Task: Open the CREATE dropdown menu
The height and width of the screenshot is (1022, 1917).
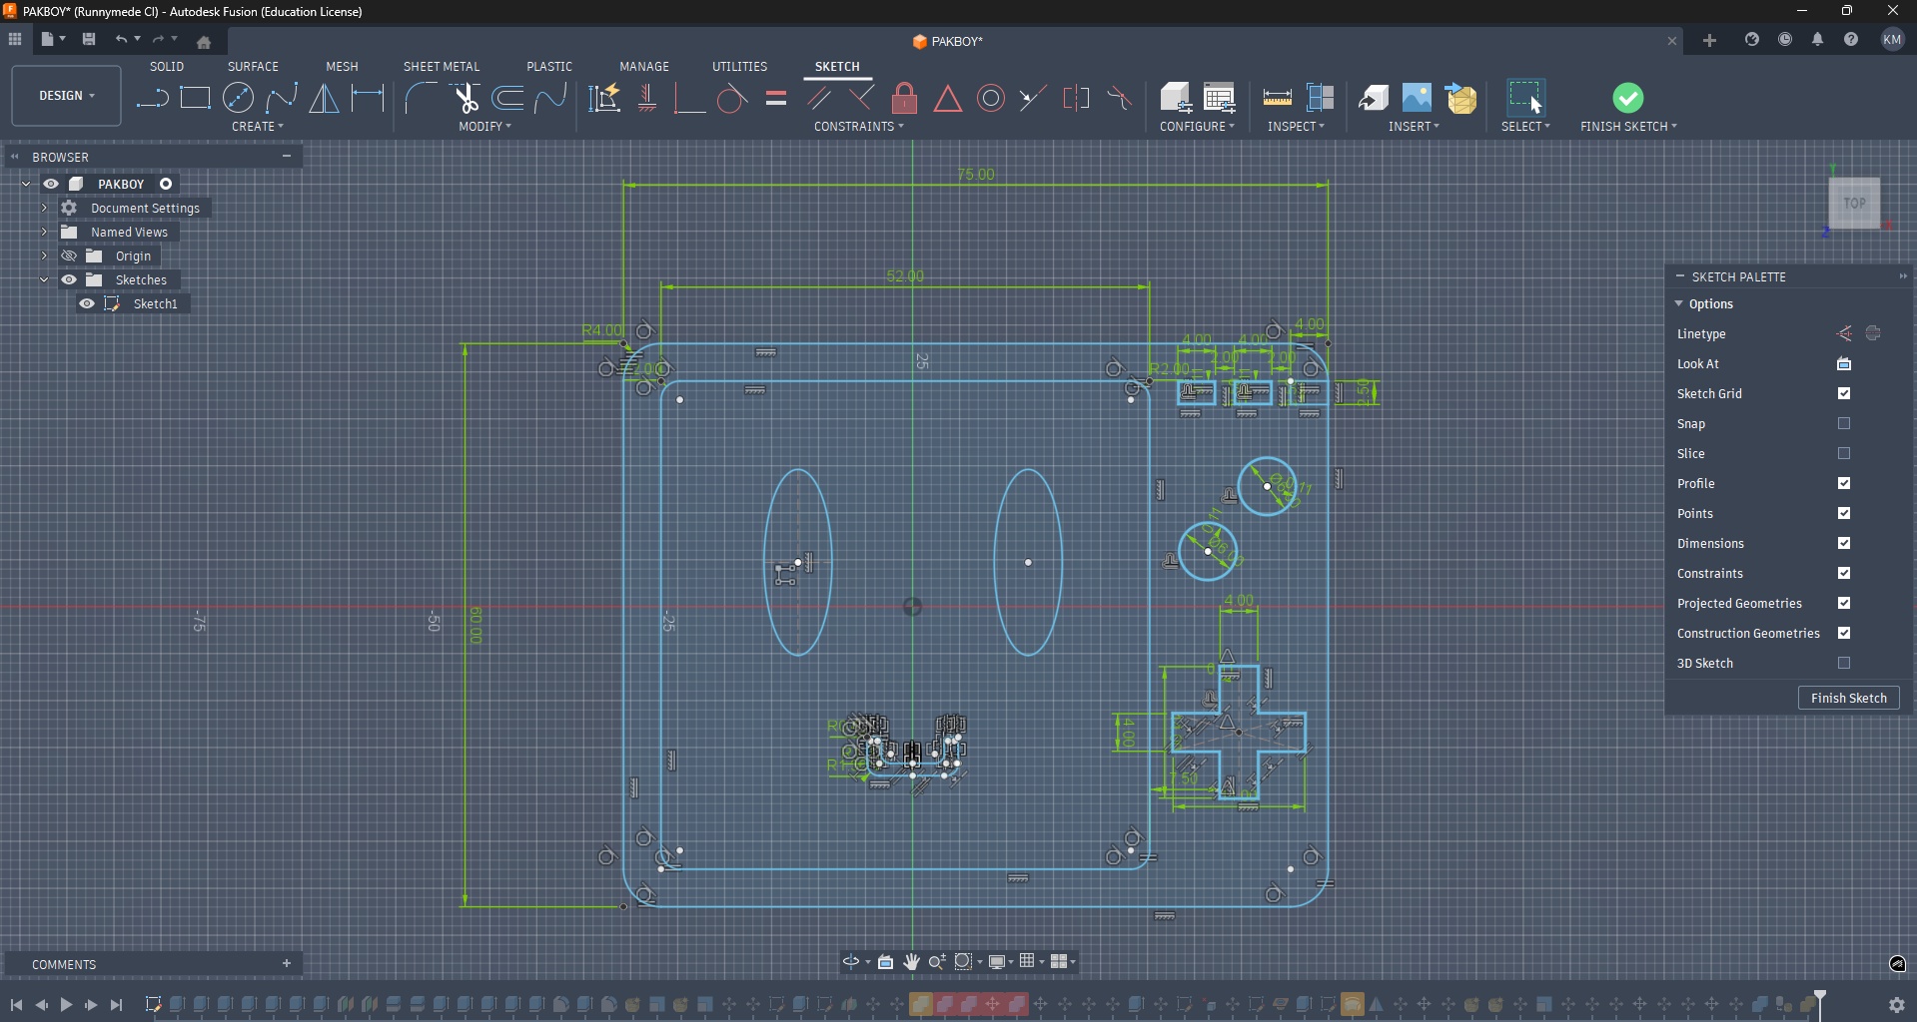Action: pos(258,127)
